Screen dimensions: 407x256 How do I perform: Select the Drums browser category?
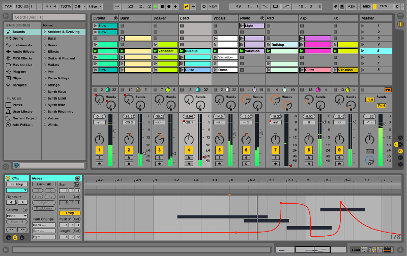pyautogui.click(x=18, y=38)
